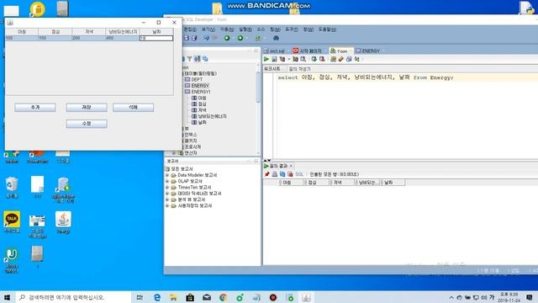Viewport: 538px width, 303px height.
Task: Click the eraser Clear icon in worksheet toolbar
Action: (340, 59)
